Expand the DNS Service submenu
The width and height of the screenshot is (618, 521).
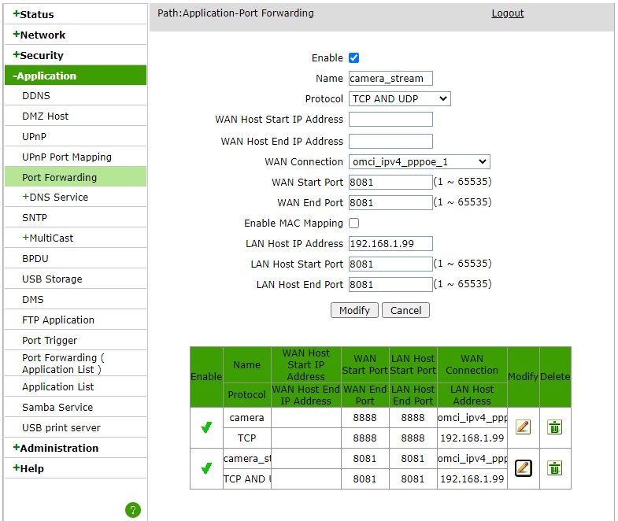tap(55, 197)
